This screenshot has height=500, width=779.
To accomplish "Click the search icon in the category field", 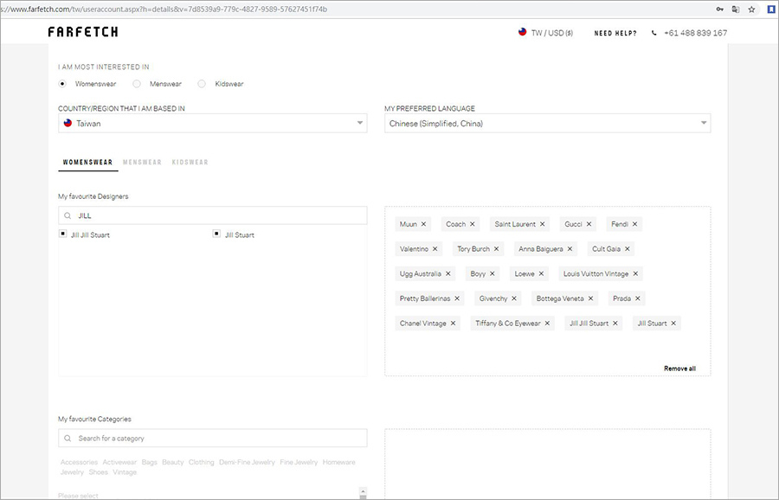I will [68, 439].
